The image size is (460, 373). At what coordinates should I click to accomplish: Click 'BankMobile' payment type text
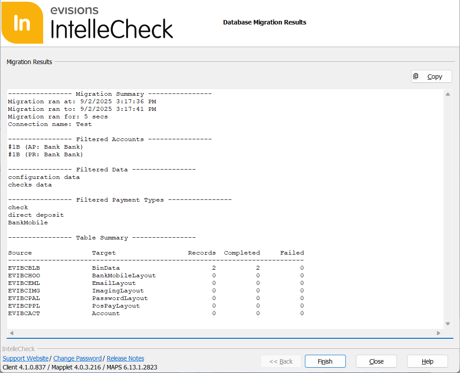tap(28, 223)
